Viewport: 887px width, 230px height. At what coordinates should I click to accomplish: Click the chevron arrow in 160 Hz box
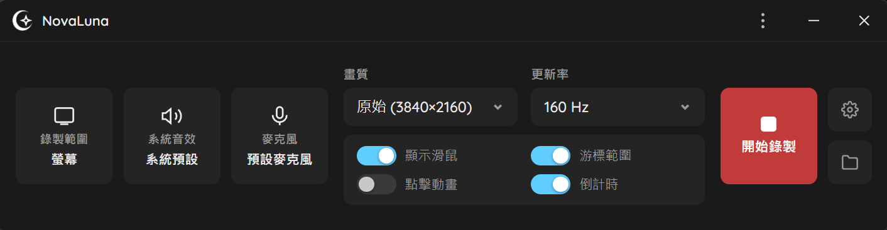click(685, 107)
